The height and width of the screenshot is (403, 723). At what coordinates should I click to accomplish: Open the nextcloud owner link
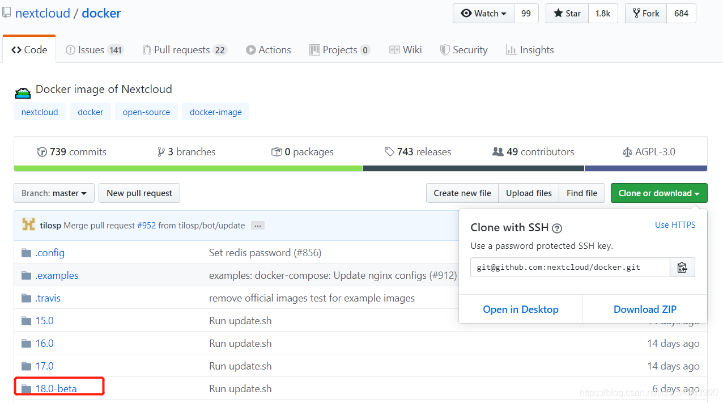[x=42, y=13]
